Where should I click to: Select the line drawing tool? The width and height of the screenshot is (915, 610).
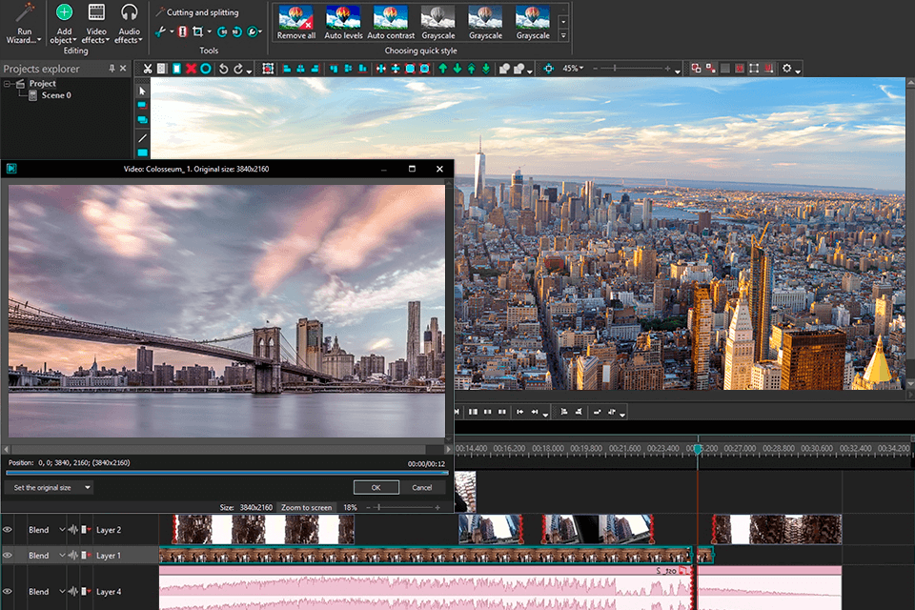click(142, 138)
